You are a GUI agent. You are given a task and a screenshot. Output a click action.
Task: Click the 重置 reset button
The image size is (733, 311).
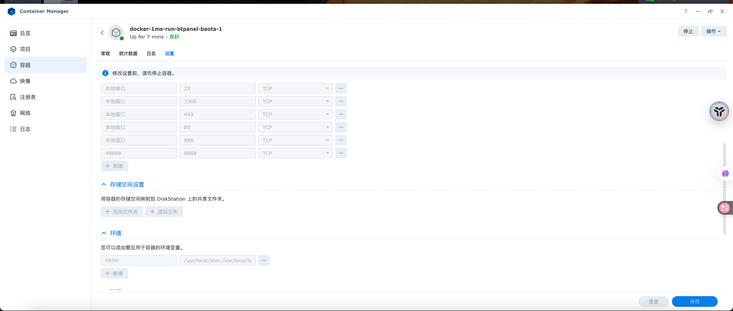pos(654,301)
